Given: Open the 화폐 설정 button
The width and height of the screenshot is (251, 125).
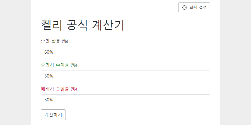Looking at the screenshot, I should (x=194, y=7).
